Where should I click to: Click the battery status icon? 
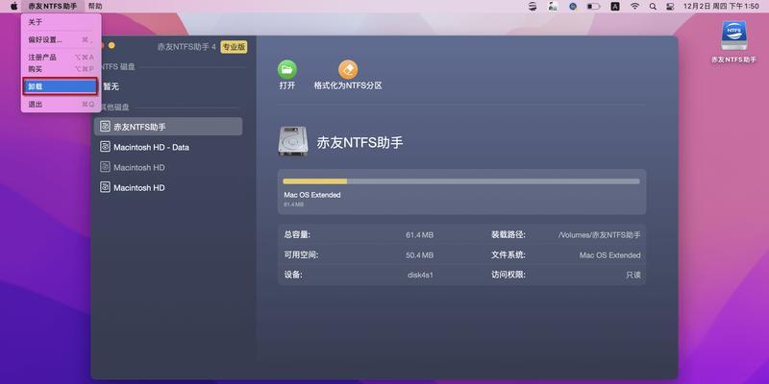click(x=593, y=7)
